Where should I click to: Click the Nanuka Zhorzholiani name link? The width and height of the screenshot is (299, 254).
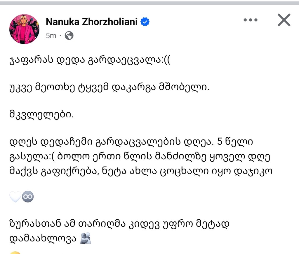[x=91, y=22]
